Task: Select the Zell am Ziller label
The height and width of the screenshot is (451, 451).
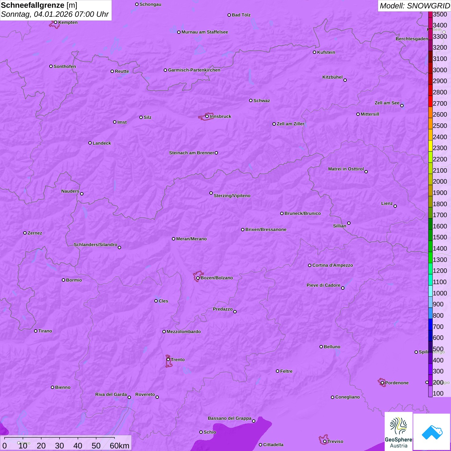Action: [291, 124]
